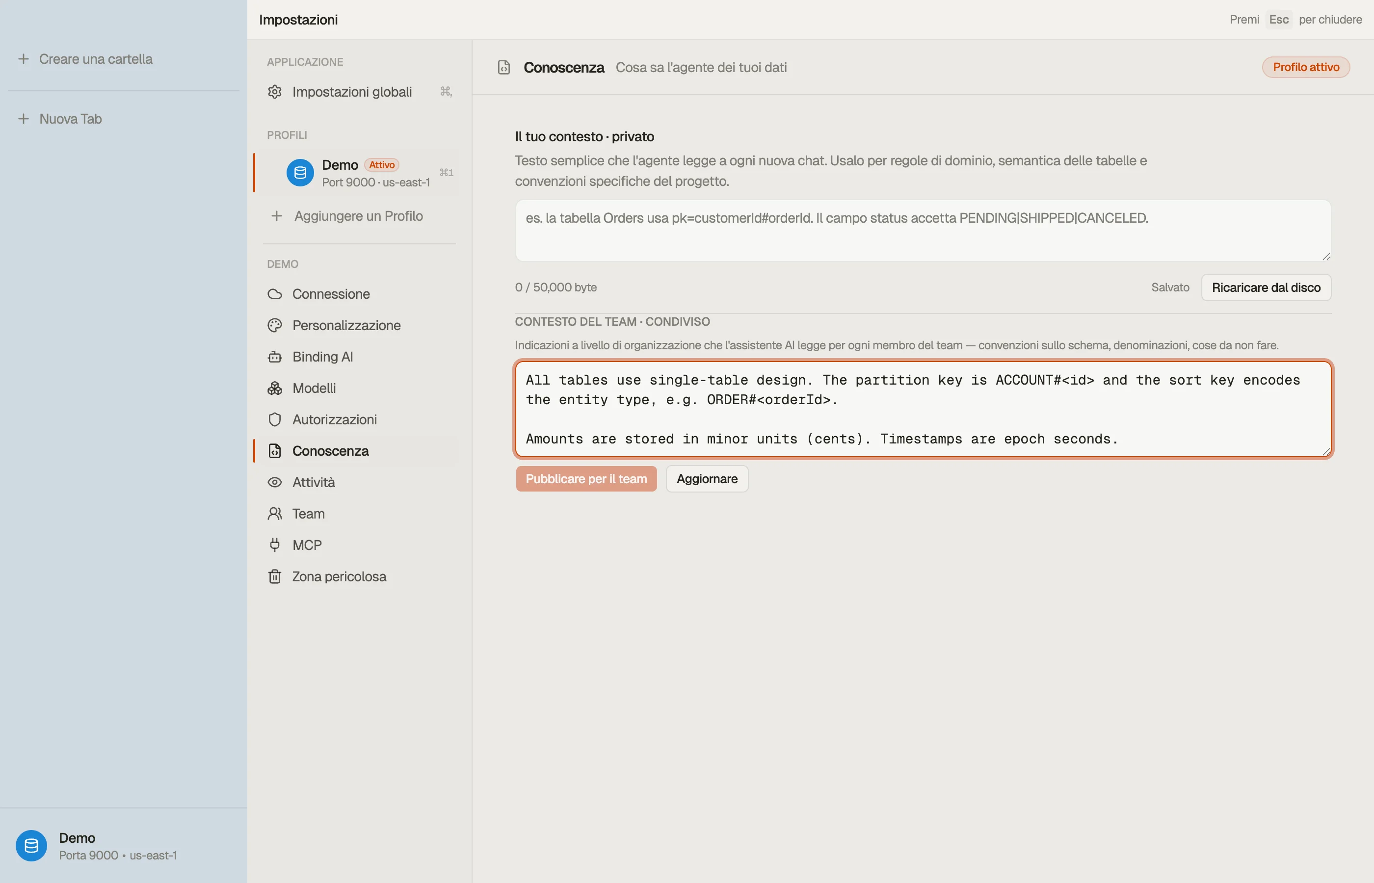
Task: Click the cubes icon for Modelli
Action: (275, 388)
